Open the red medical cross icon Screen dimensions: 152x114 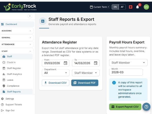click(130, 7)
